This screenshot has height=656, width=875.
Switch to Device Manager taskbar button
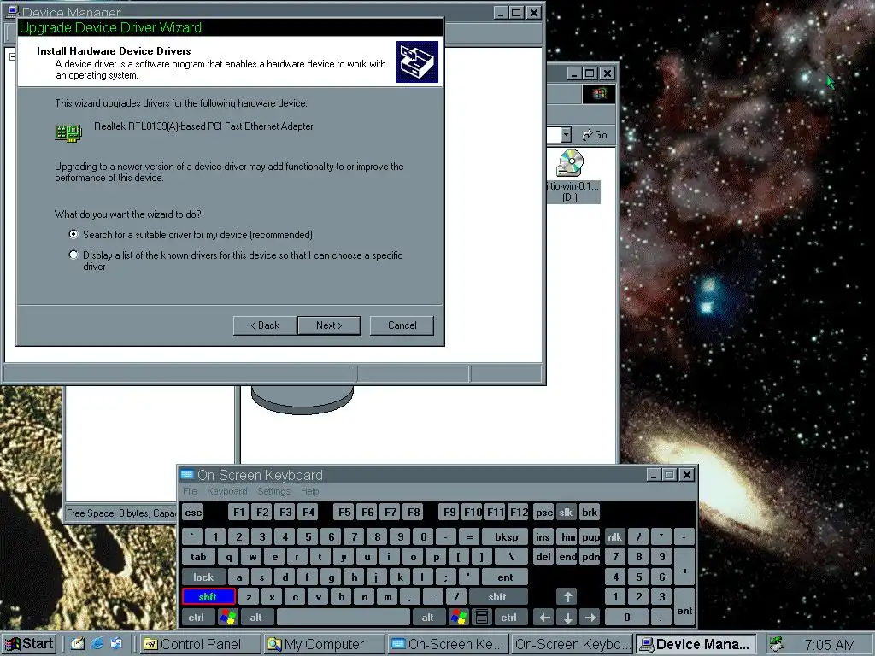click(x=696, y=644)
